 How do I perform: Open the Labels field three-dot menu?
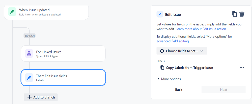(x=242, y=67)
